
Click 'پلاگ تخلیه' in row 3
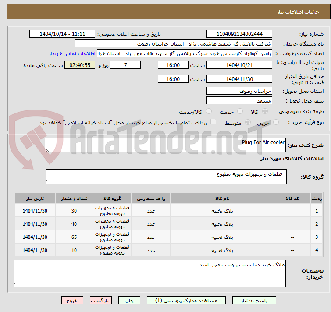pyautogui.click(x=222, y=237)
